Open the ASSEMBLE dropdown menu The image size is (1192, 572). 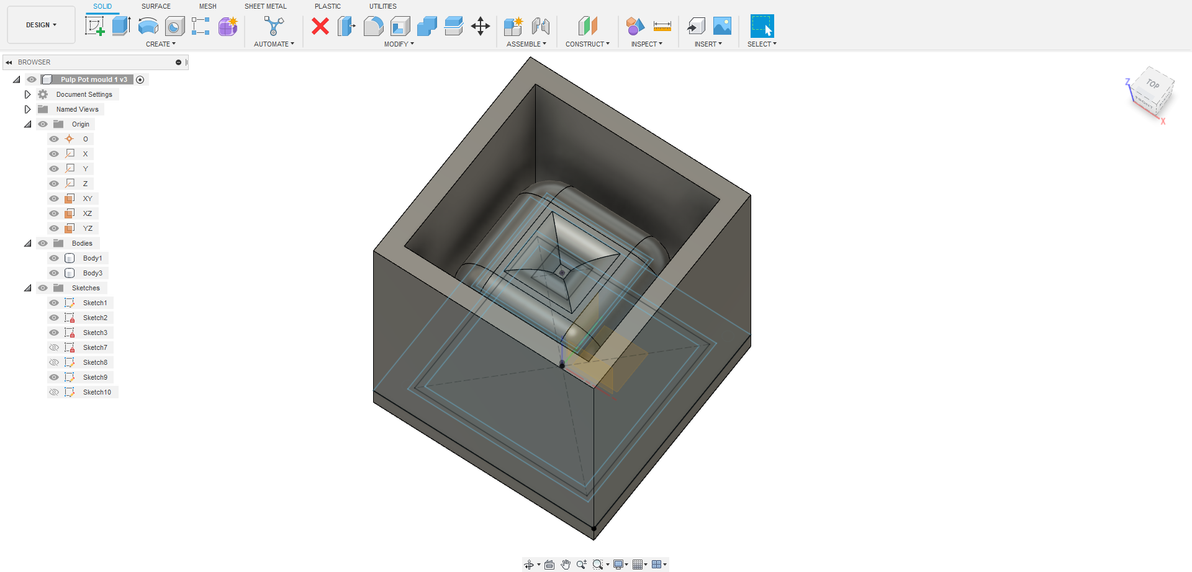point(526,44)
